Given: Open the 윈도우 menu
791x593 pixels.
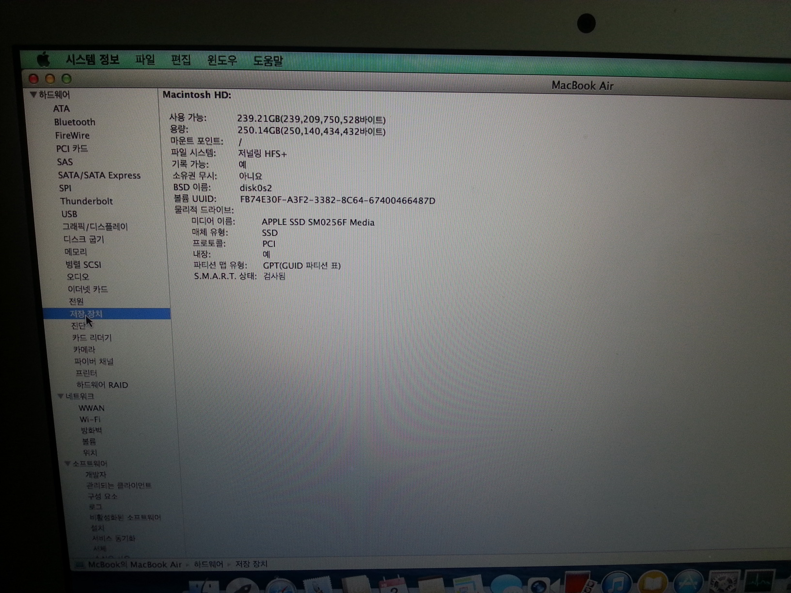Looking at the screenshot, I should point(222,61).
